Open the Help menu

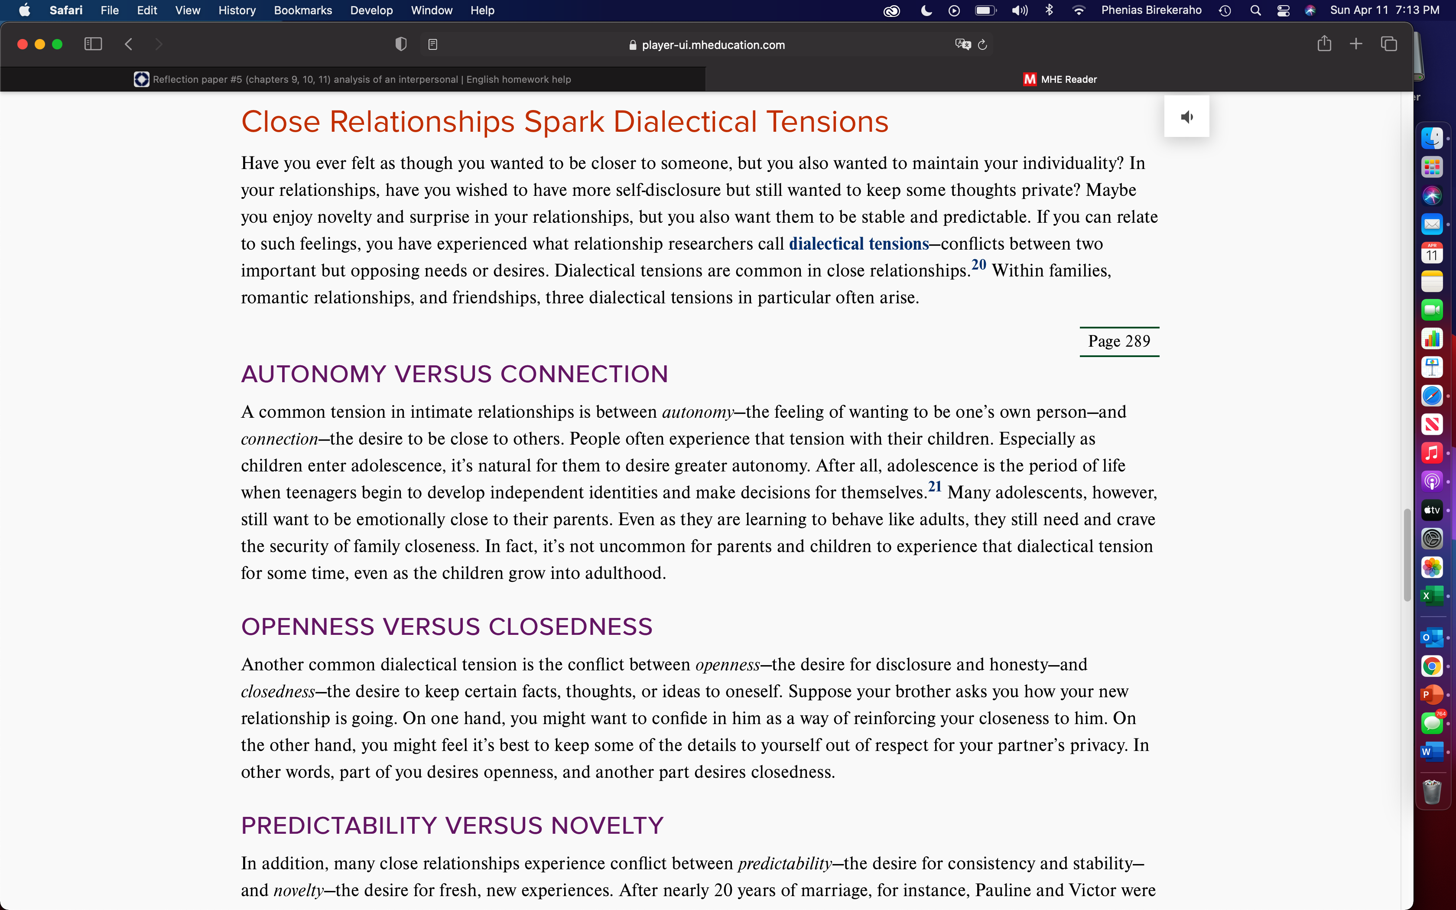point(482,10)
